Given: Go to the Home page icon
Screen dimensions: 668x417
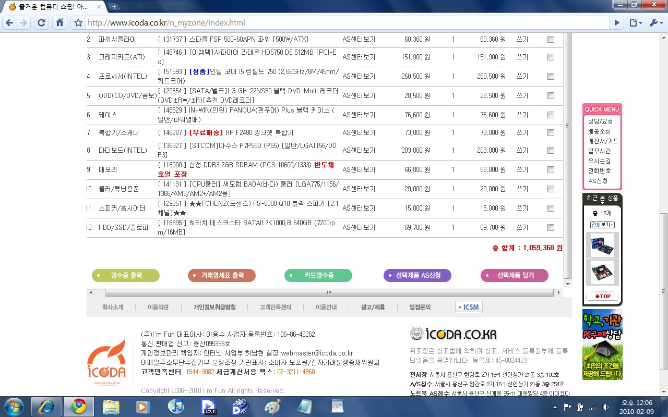Looking at the screenshot, I should point(60,23).
